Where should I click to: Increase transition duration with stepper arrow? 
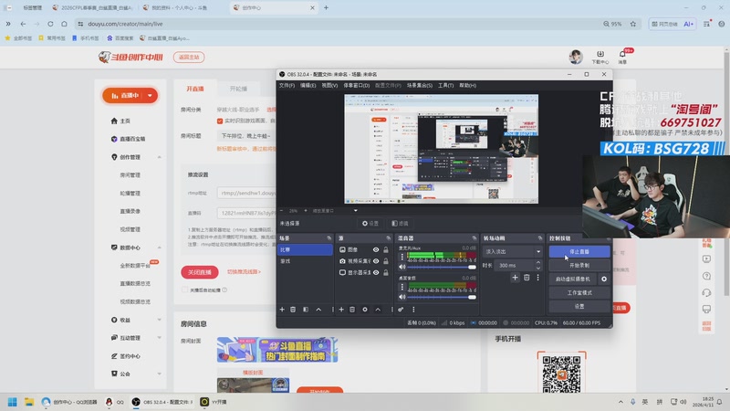point(538,263)
